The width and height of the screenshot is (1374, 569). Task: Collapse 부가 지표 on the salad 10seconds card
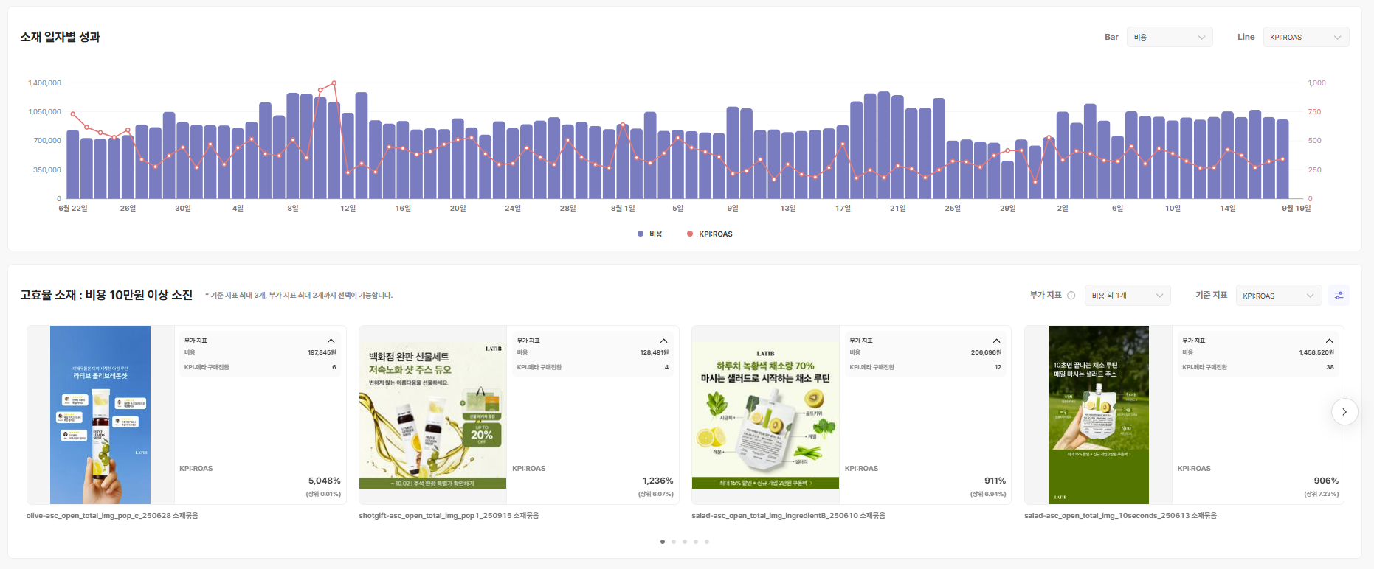[x=1329, y=341]
